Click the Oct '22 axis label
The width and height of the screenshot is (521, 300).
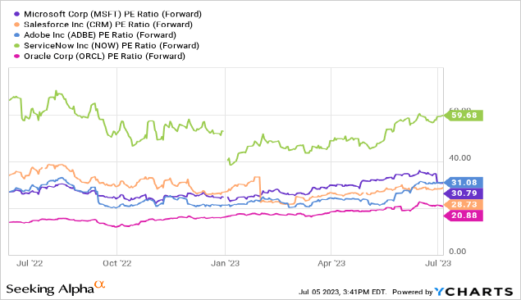[117, 263]
